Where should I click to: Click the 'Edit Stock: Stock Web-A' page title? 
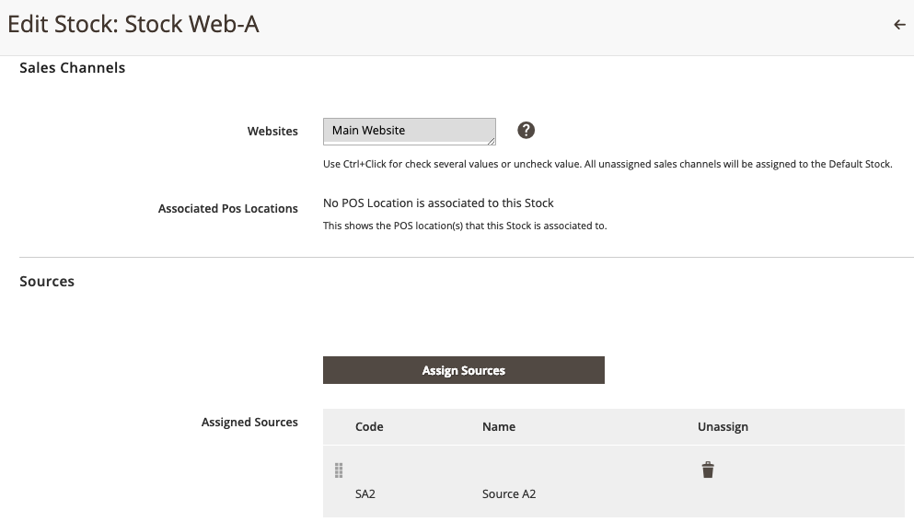pos(133,25)
